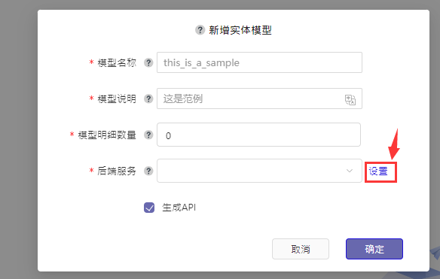The width and height of the screenshot is (440, 279).
Task: Click the translate icon in 模型说明 field
Action: pyautogui.click(x=350, y=100)
